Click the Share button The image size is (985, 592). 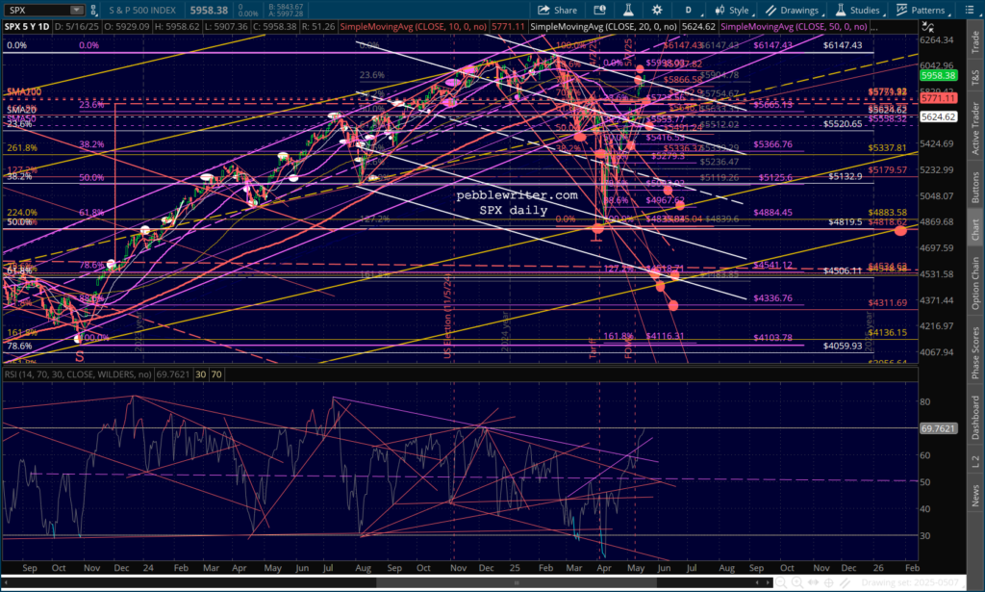557,11
